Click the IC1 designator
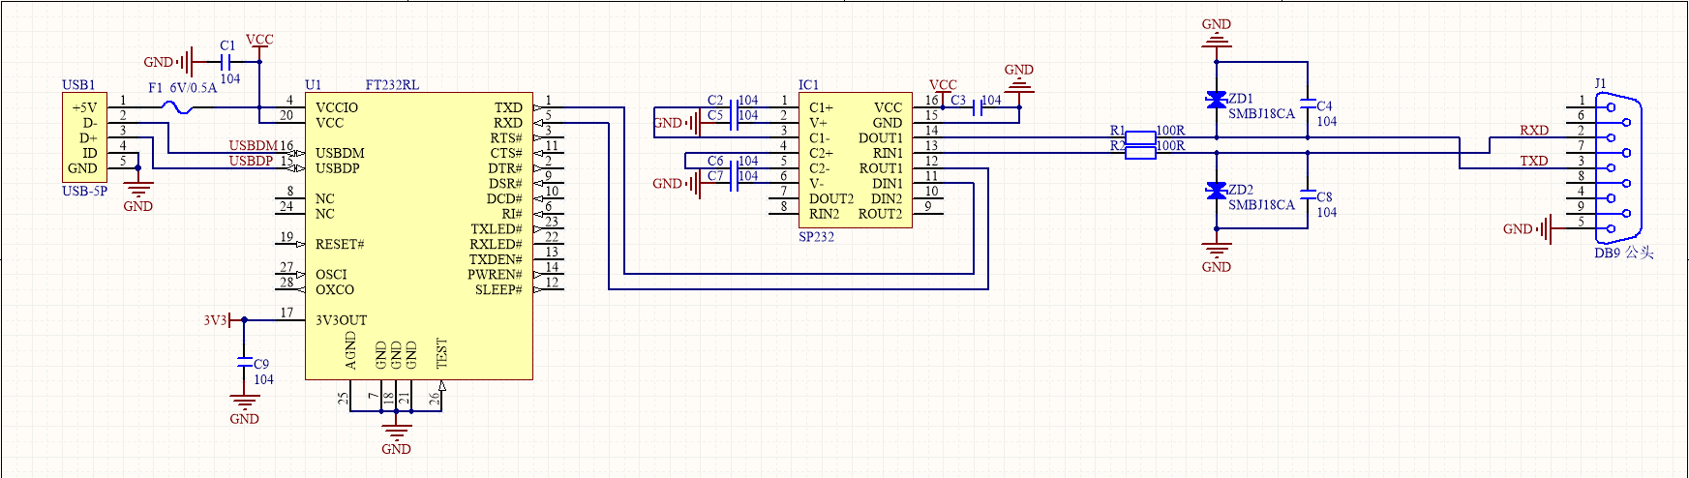Image resolution: width=1689 pixels, height=478 pixels. [808, 85]
